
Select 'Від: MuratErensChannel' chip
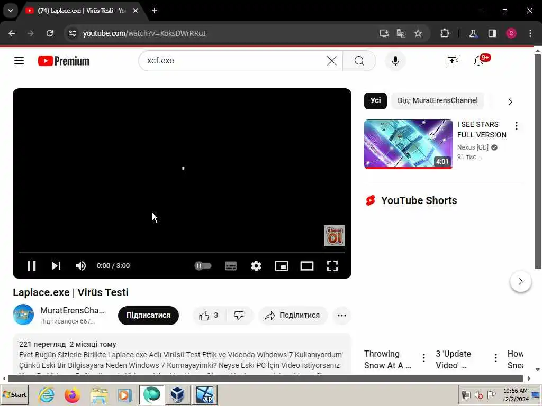click(438, 101)
